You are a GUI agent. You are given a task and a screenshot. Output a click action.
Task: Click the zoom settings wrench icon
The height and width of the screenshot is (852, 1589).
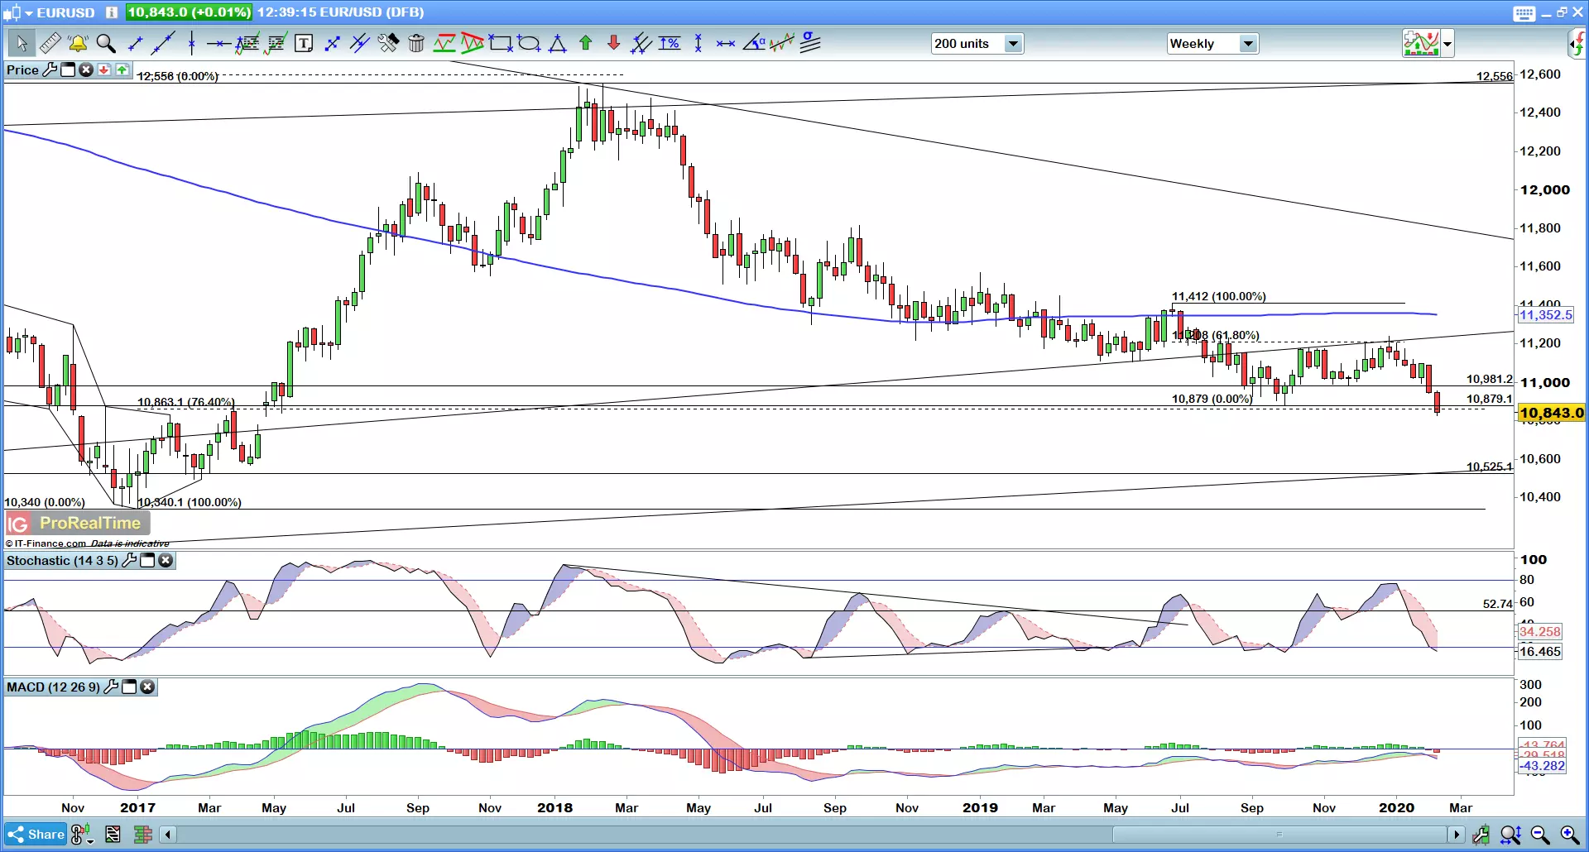tap(1481, 835)
